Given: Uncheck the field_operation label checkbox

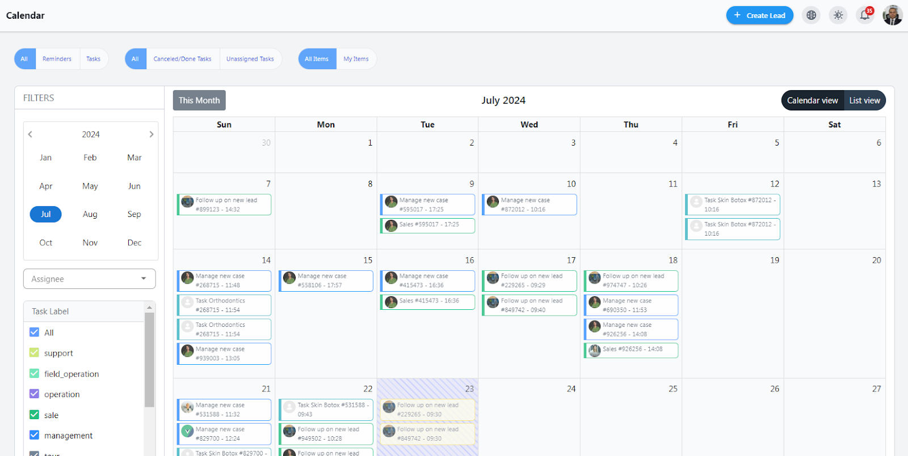Looking at the screenshot, I should 34,373.
